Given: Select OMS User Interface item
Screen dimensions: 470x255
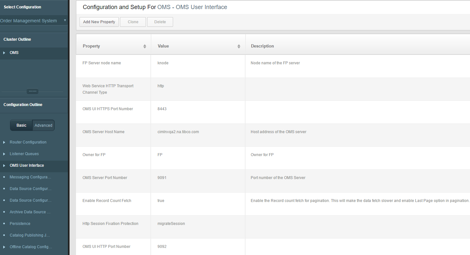Looking at the screenshot, I should pos(27,165).
